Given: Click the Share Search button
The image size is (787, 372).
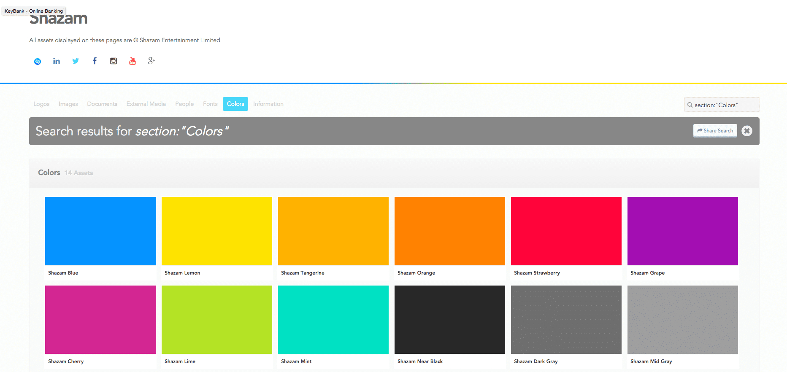Looking at the screenshot, I should [715, 131].
